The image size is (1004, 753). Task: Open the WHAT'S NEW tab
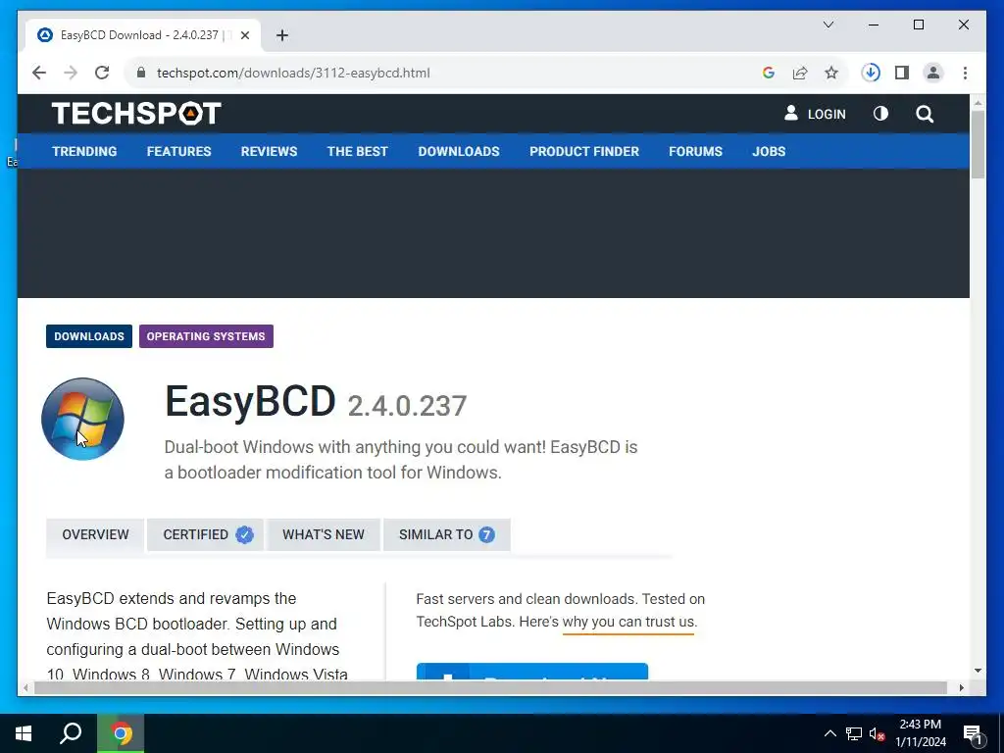point(324,534)
